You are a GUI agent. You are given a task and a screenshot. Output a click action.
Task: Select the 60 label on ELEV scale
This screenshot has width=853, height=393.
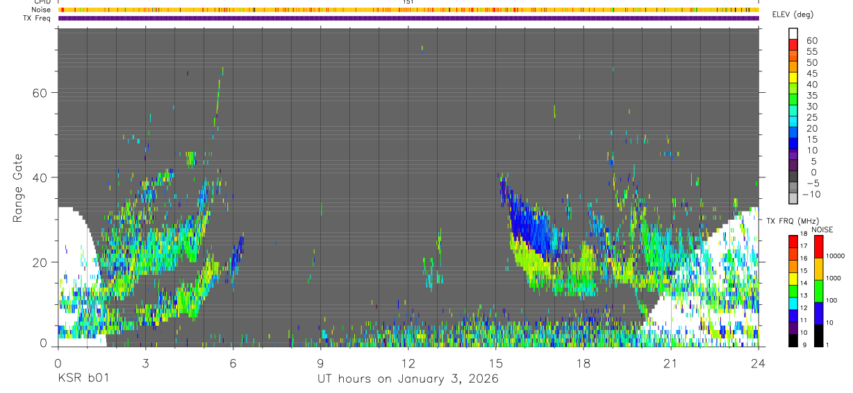point(811,41)
